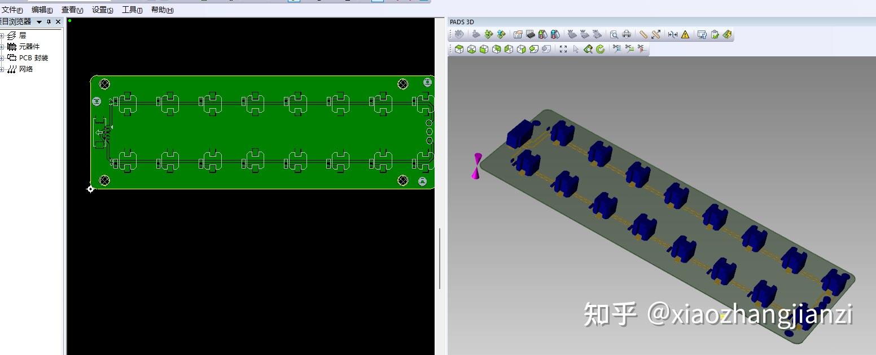Click the clipboard check mark icon
The image size is (876, 355).
(x=714, y=34)
